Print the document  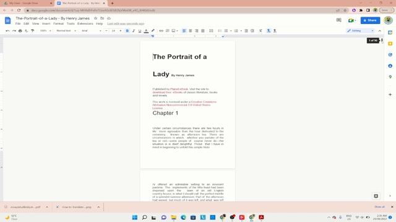tap(20, 31)
